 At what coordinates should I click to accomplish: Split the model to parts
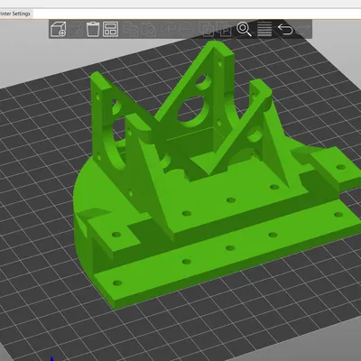pyautogui.click(x=225, y=29)
